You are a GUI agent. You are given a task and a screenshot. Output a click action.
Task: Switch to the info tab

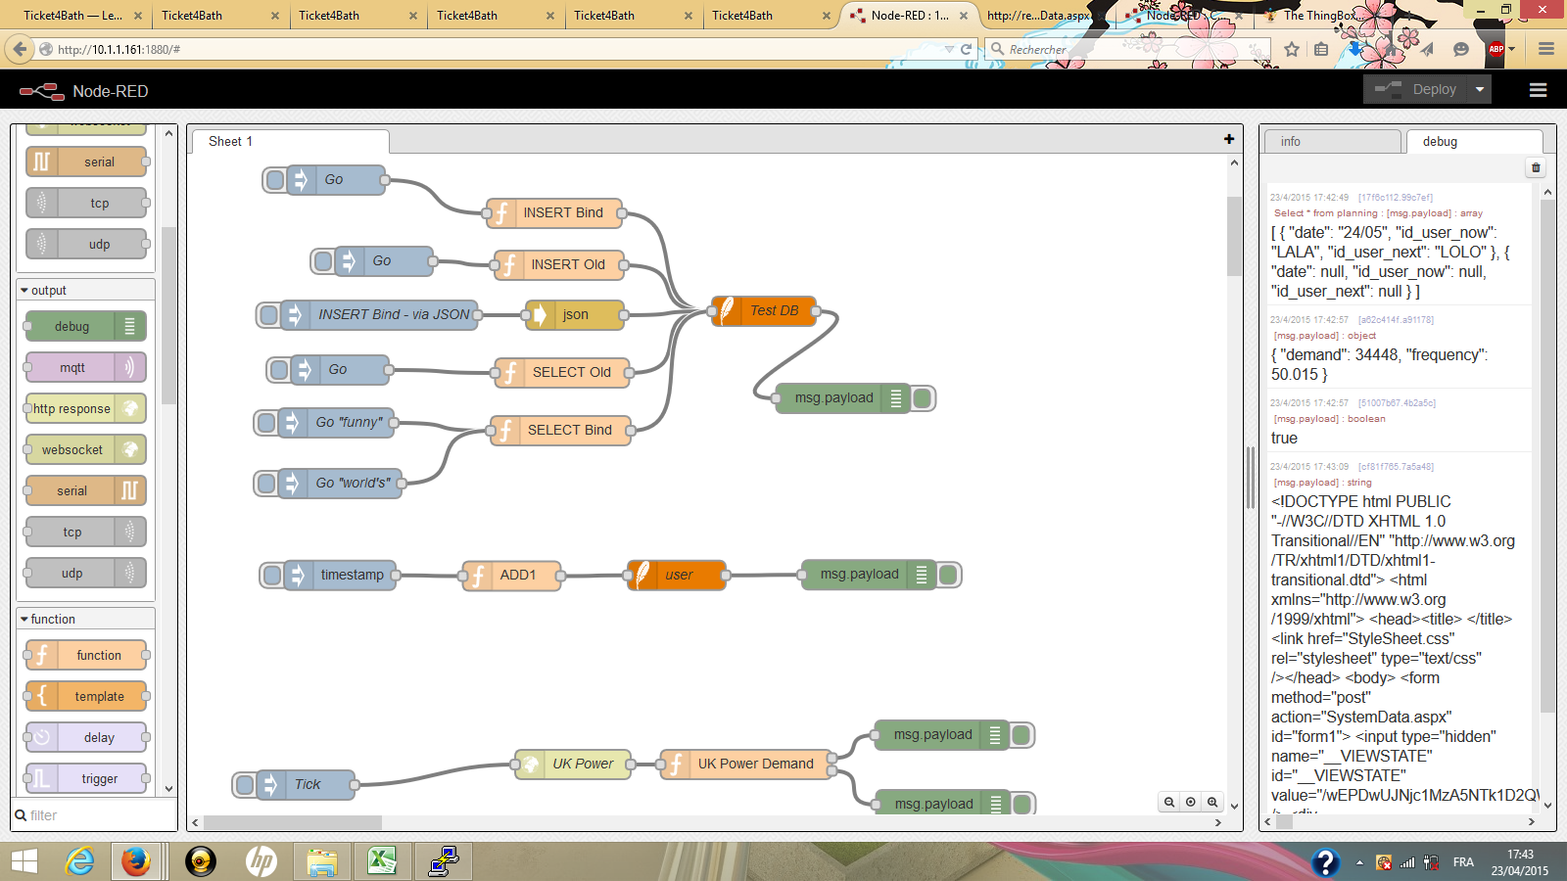1330,142
